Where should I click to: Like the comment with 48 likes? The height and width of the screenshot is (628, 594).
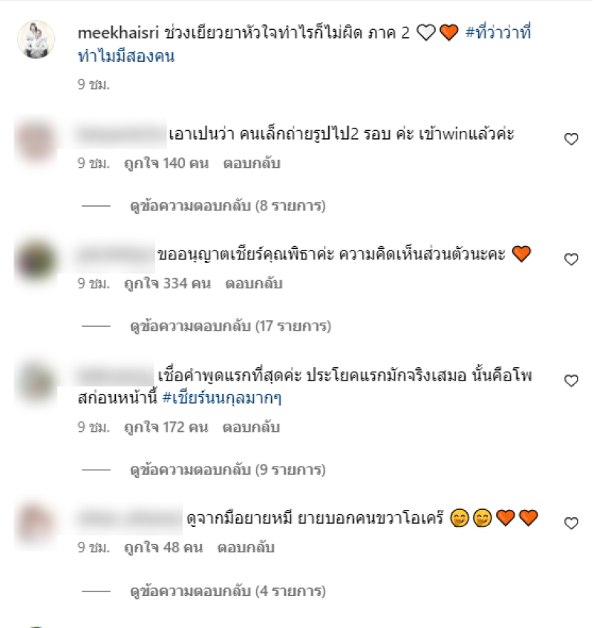pyautogui.click(x=571, y=523)
